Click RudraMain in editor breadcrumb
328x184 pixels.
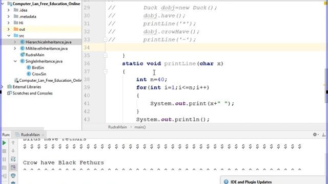pos(117,127)
